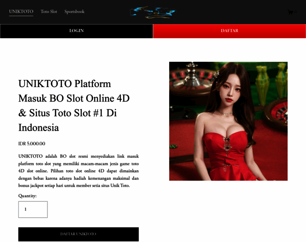Click the DAFTAR UNIKTOTO button

79,234
